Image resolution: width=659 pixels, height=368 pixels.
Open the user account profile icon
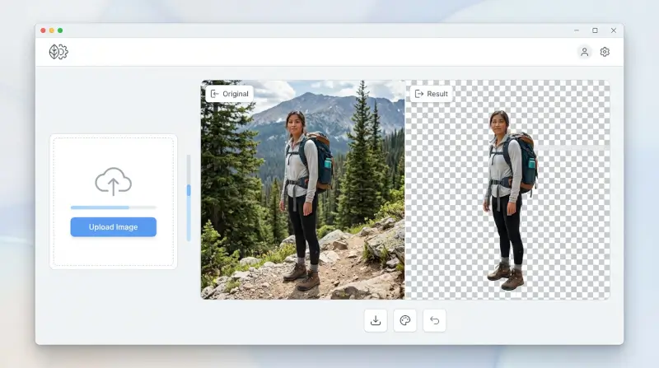pos(584,52)
